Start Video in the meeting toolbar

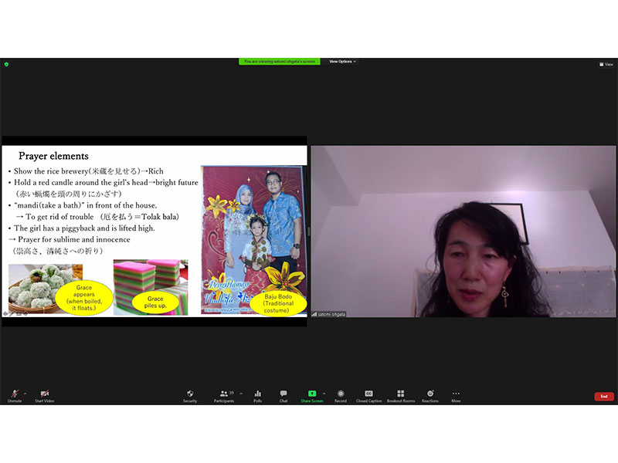(44, 395)
